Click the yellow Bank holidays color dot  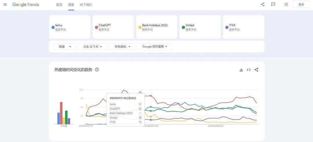click(x=140, y=27)
